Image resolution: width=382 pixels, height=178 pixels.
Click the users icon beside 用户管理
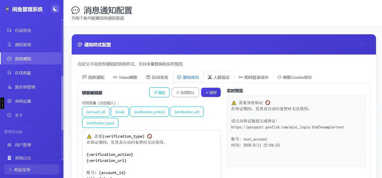9,145
